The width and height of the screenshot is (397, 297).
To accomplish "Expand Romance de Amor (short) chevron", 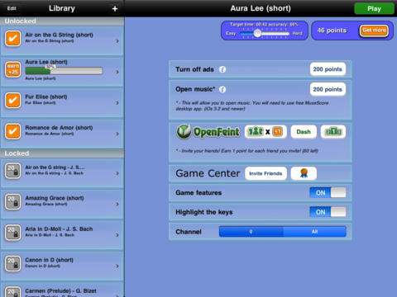I will (117, 134).
